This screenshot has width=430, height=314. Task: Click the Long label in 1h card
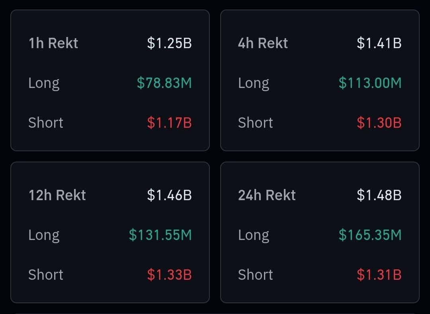(44, 83)
